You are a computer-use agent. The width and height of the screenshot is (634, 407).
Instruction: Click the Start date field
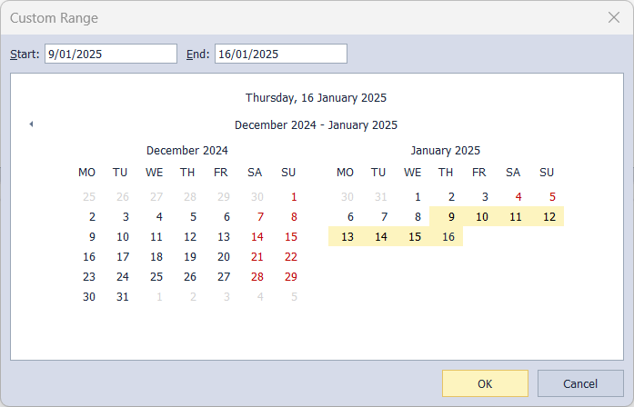tap(110, 55)
